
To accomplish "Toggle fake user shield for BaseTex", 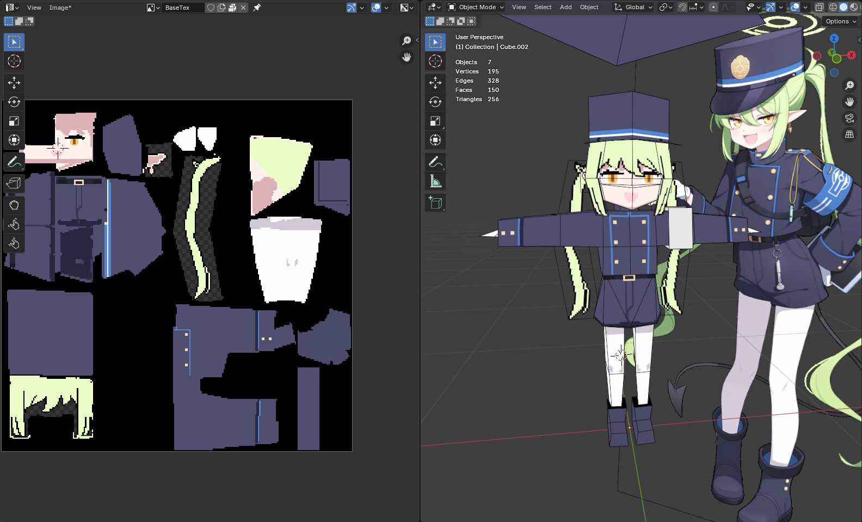I will tap(211, 8).
